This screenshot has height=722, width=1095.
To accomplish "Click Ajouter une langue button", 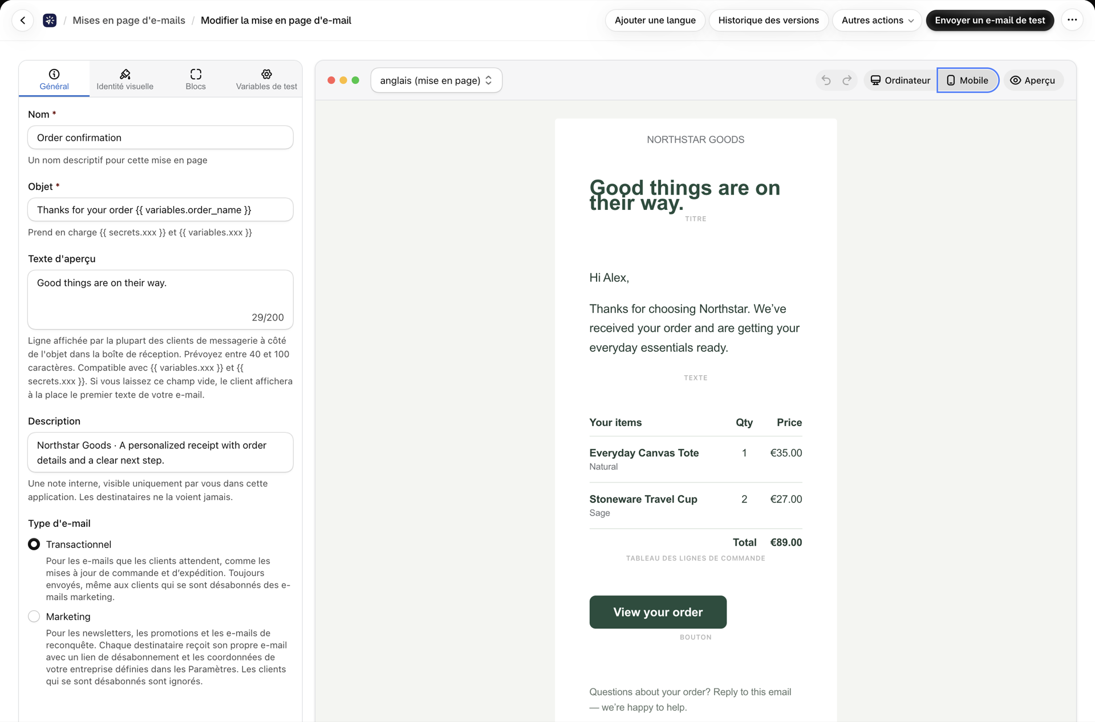I will point(655,21).
